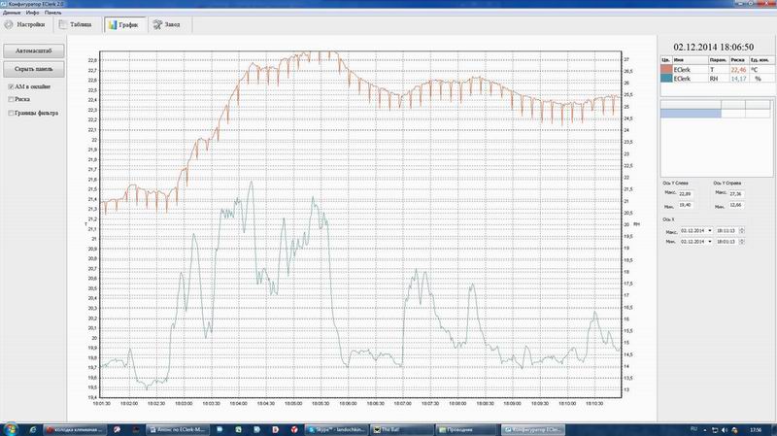Screen dimensions: 777x436
Task: Open the X axis Мин. date dropdown
Action: pyautogui.click(x=709, y=241)
